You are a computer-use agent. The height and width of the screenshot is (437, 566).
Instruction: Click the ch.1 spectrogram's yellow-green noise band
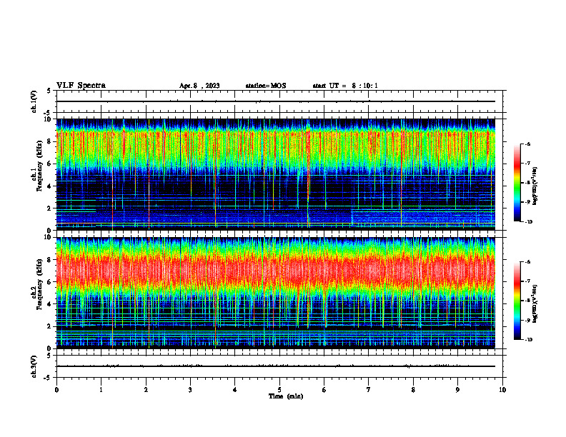[x=276, y=150]
